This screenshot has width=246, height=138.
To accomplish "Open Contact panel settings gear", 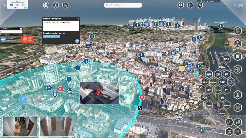I will 21,29.
